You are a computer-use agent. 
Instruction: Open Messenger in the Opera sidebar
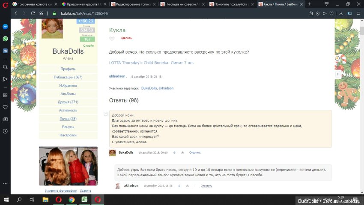5,27
